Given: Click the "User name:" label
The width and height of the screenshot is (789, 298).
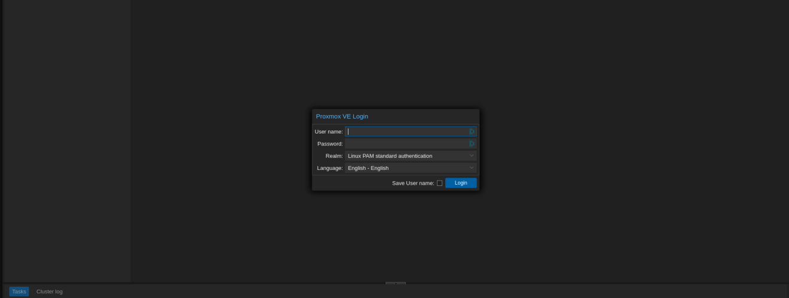Looking at the screenshot, I should click(x=329, y=132).
